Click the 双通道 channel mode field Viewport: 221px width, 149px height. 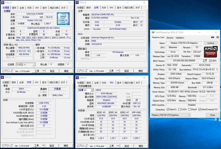pyautogui.click(x=57, y=89)
